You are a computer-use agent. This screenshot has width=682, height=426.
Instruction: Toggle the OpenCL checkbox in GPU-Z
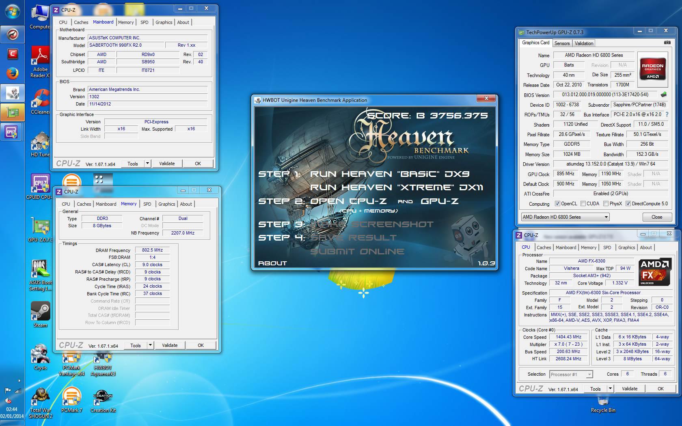[x=557, y=204]
